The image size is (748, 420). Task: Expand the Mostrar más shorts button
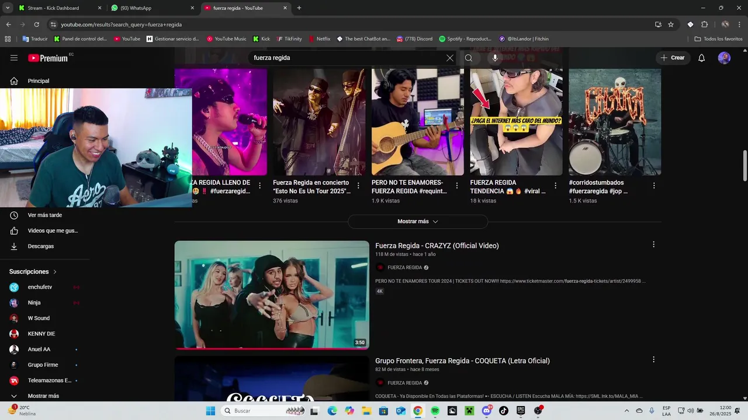(418, 222)
